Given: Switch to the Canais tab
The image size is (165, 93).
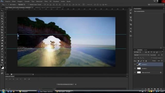Looking at the screenshot, I should [x=145, y=50].
